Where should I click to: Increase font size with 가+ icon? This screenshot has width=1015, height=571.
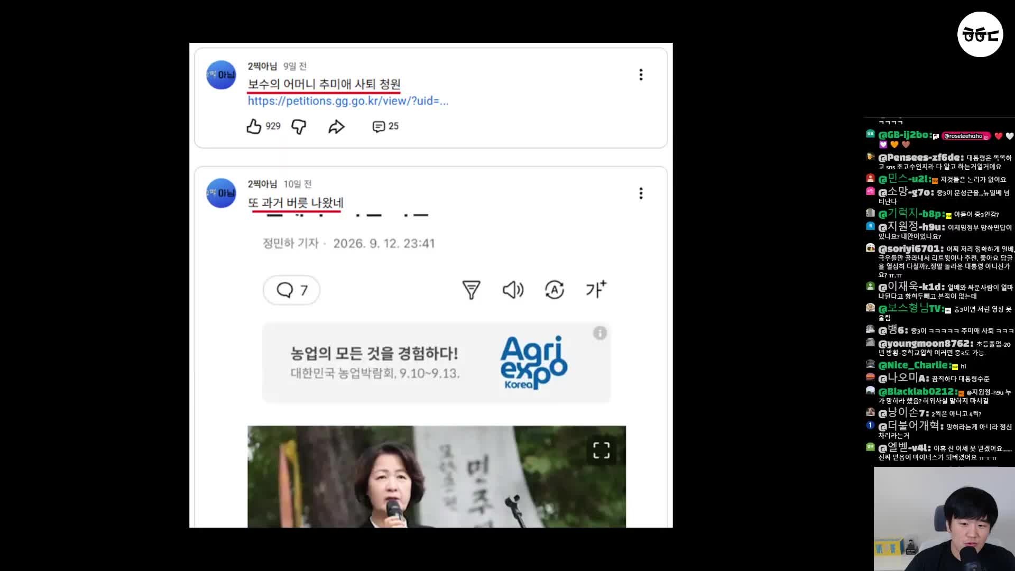pyautogui.click(x=596, y=289)
